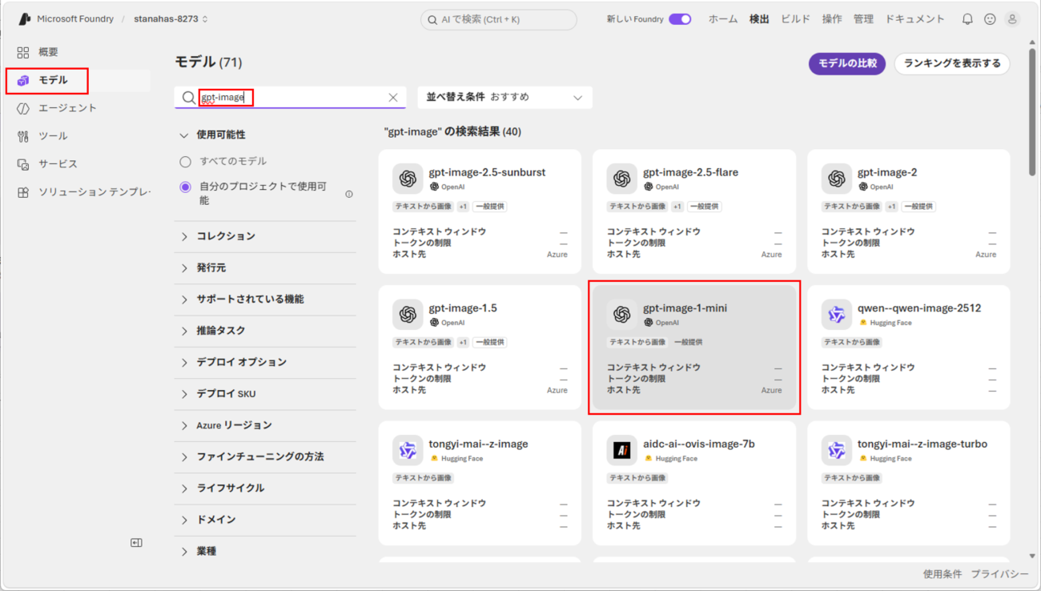The image size is (1041, 591).
Task: Click the エージェント agents icon in sidebar
Action: (x=23, y=108)
